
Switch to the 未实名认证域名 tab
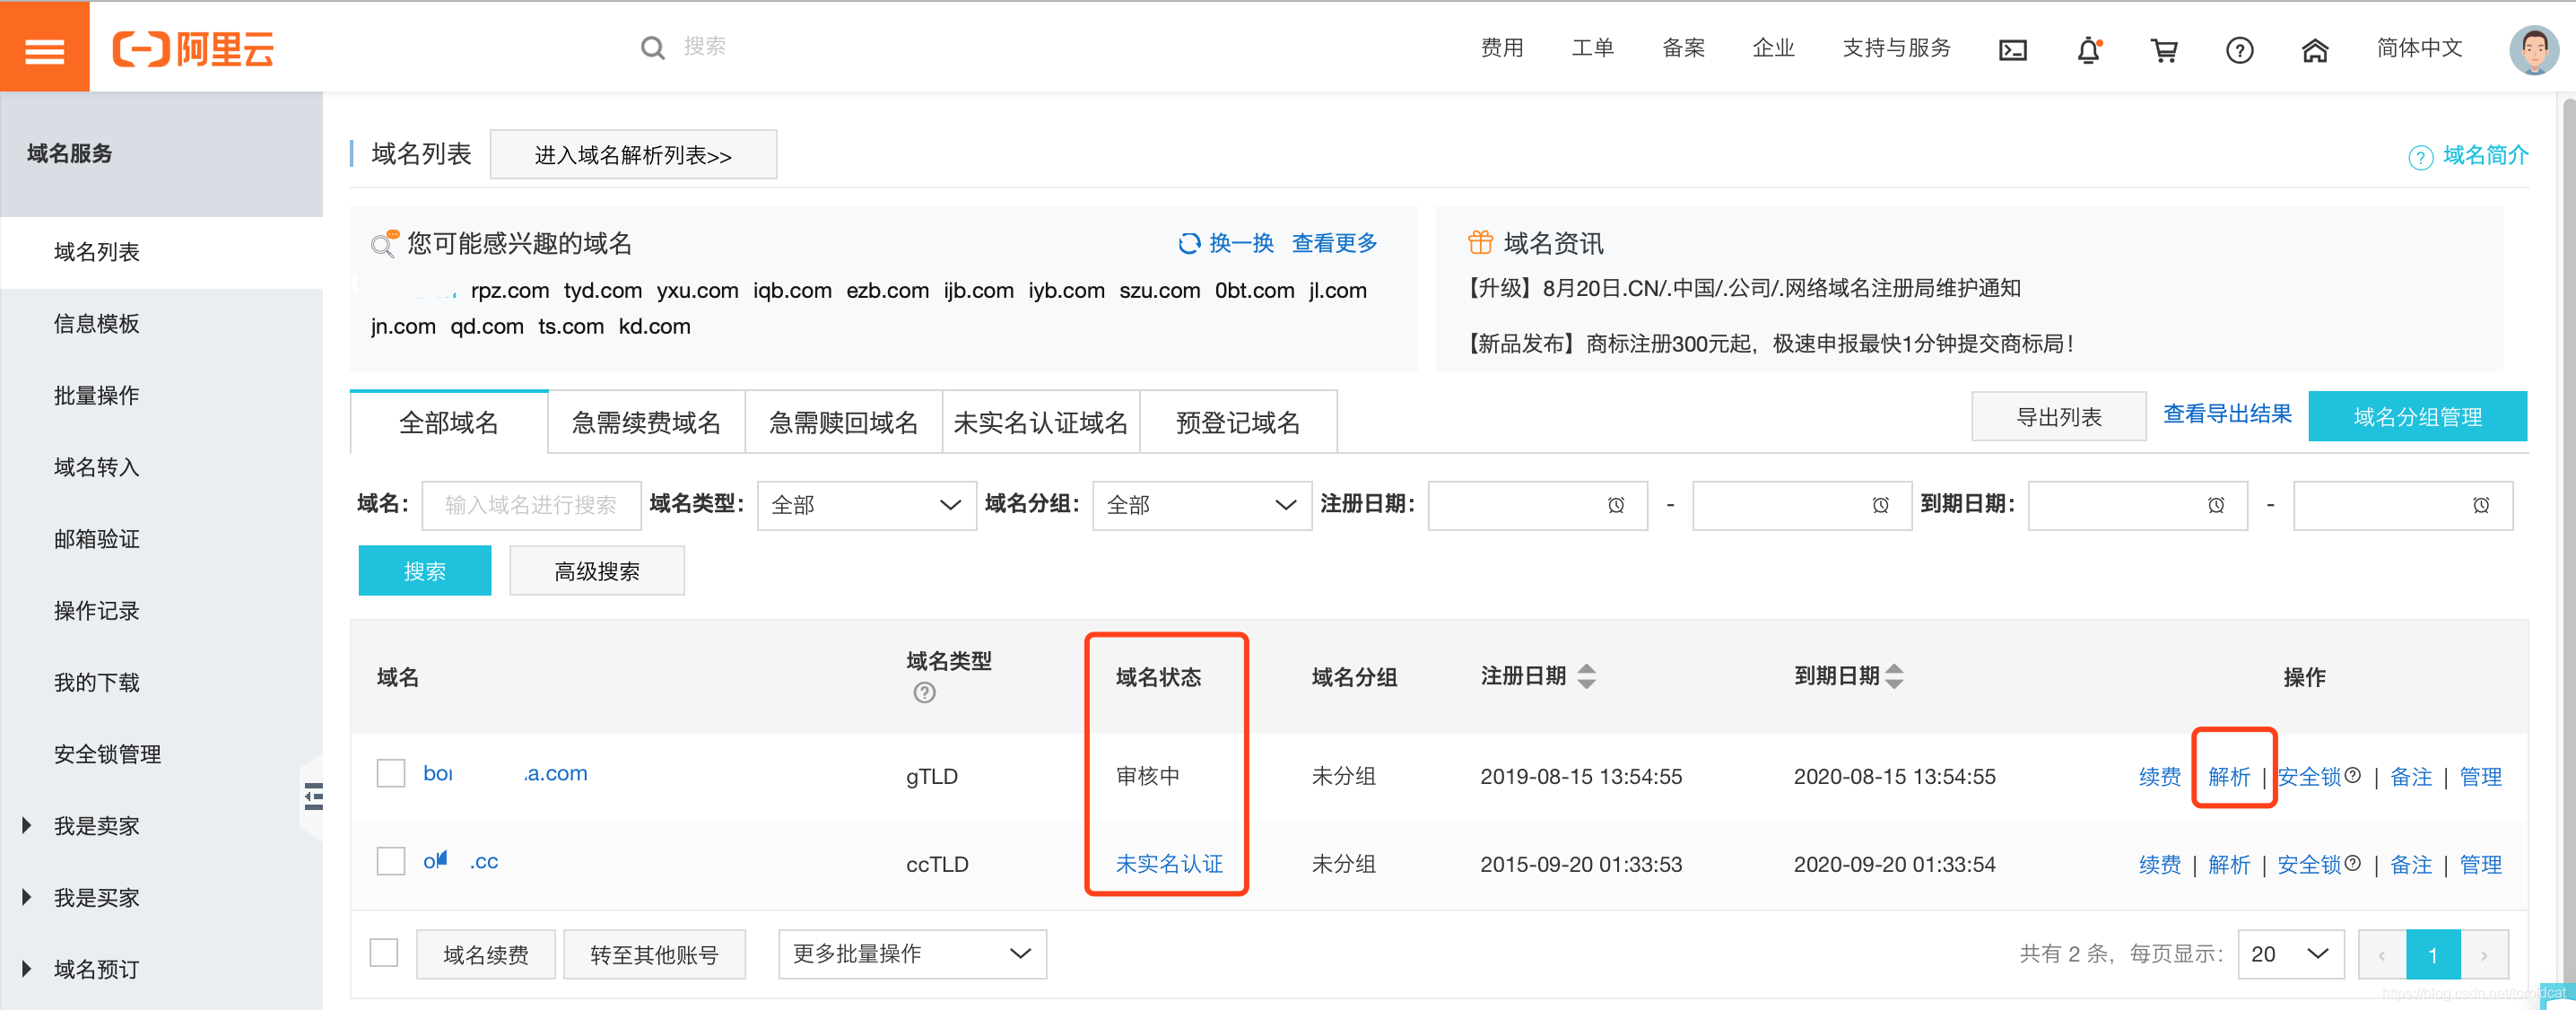pos(1040,422)
